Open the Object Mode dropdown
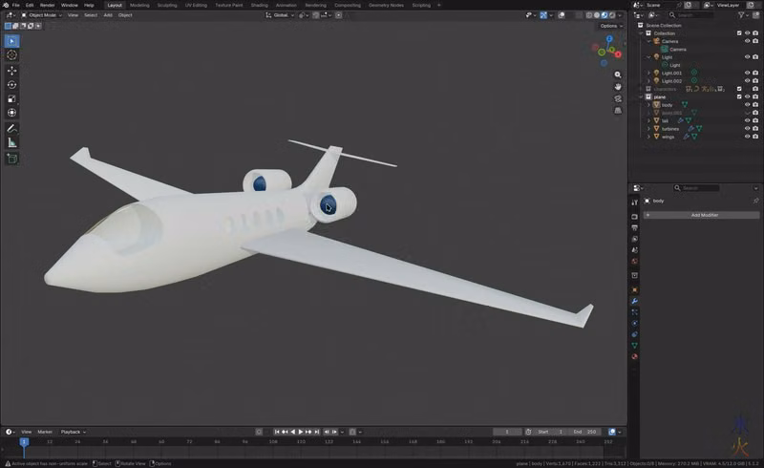764x468 pixels. (41, 15)
